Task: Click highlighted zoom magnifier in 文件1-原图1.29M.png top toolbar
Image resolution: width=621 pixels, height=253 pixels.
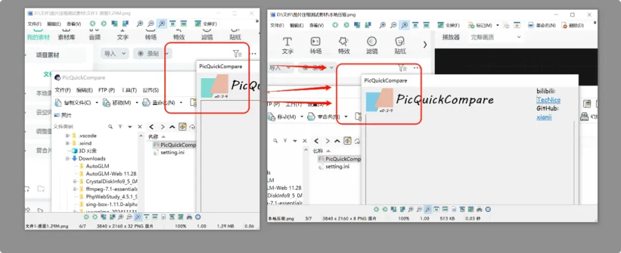Action: click(162, 24)
